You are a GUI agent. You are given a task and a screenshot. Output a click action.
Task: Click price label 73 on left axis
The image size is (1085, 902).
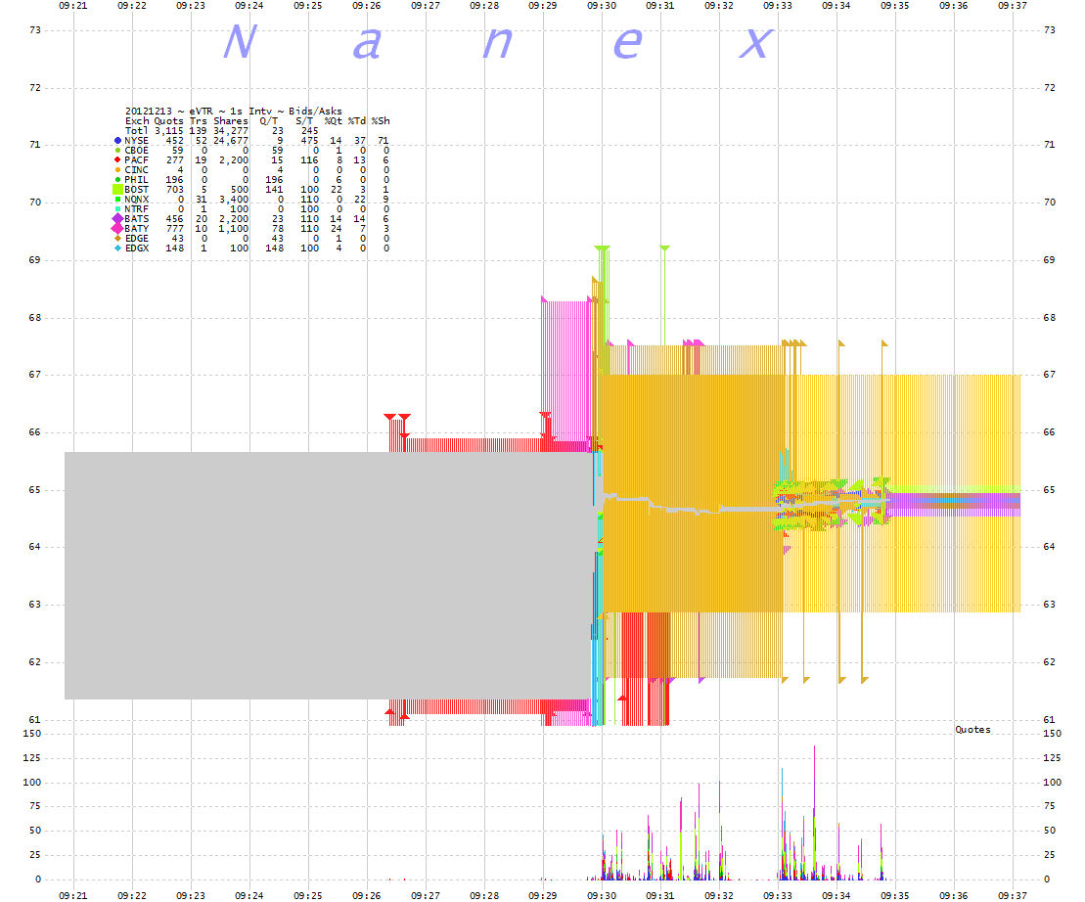(34, 29)
